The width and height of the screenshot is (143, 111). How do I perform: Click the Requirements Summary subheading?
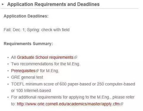(28, 44)
